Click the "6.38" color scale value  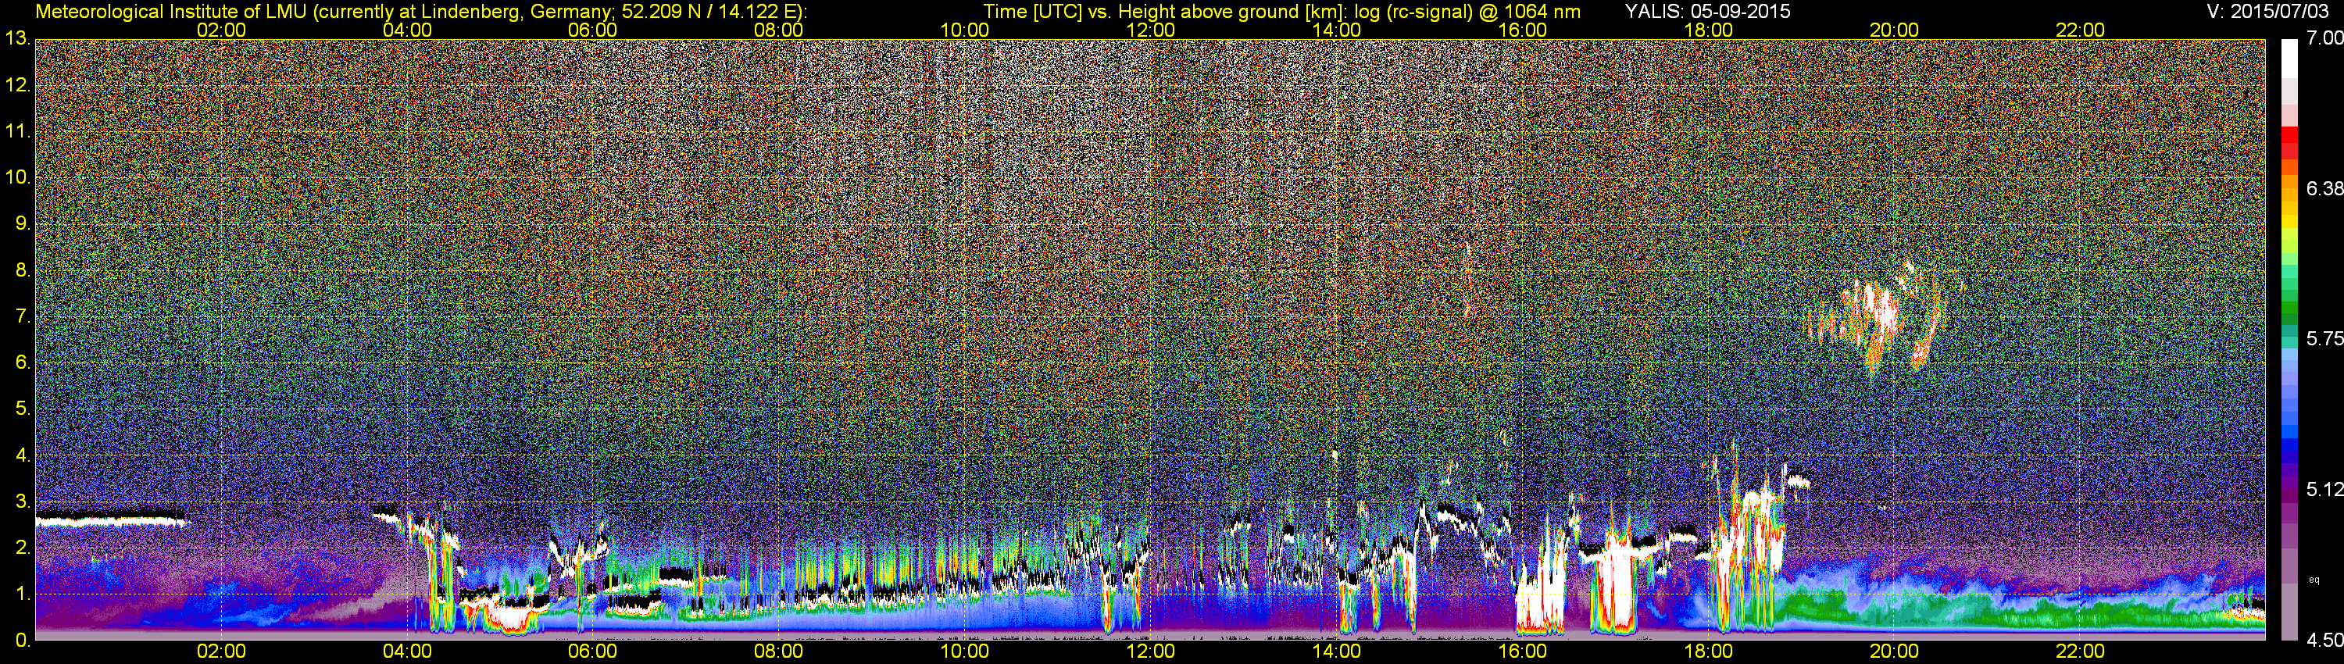pyautogui.click(x=2324, y=188)
